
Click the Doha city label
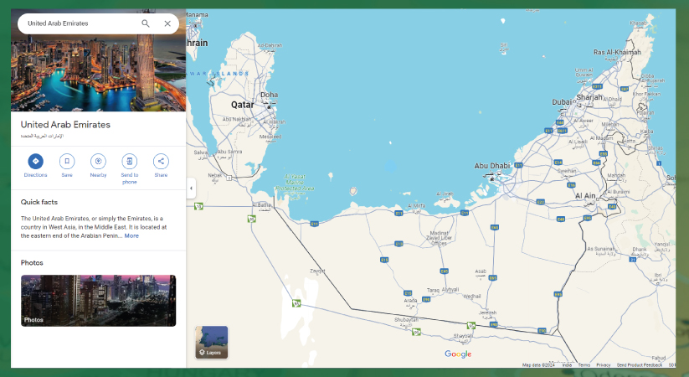[x=269, y=95]
